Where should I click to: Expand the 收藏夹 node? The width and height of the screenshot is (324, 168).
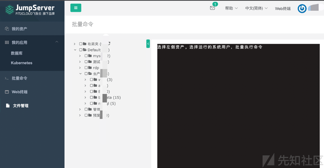(x=75, y=44)
